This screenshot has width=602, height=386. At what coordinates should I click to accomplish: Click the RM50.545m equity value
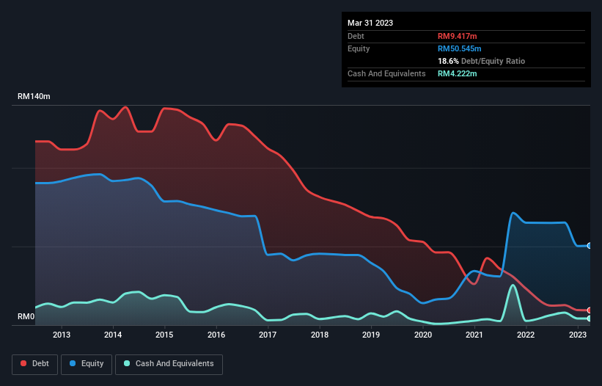tap(460, 48)
